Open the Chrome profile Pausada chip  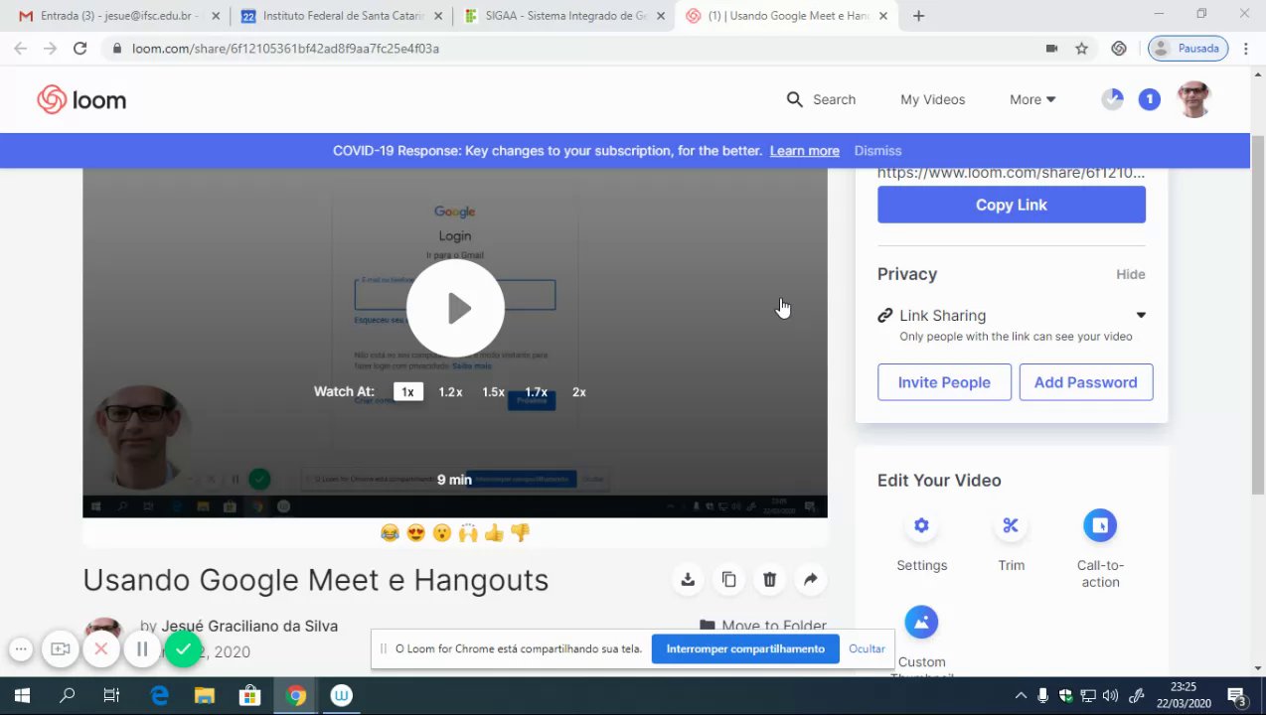pos(1187,48)
